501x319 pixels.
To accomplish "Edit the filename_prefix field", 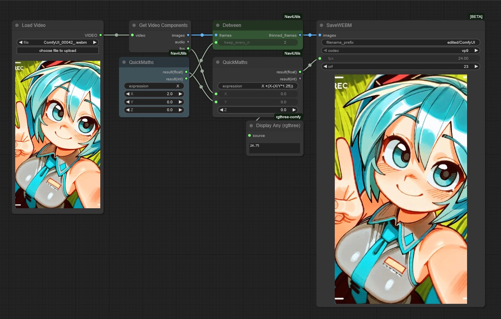I will click(x=400, y=43).
